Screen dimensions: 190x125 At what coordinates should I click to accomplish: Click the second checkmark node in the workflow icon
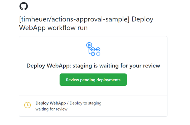[x=98, y=49]
